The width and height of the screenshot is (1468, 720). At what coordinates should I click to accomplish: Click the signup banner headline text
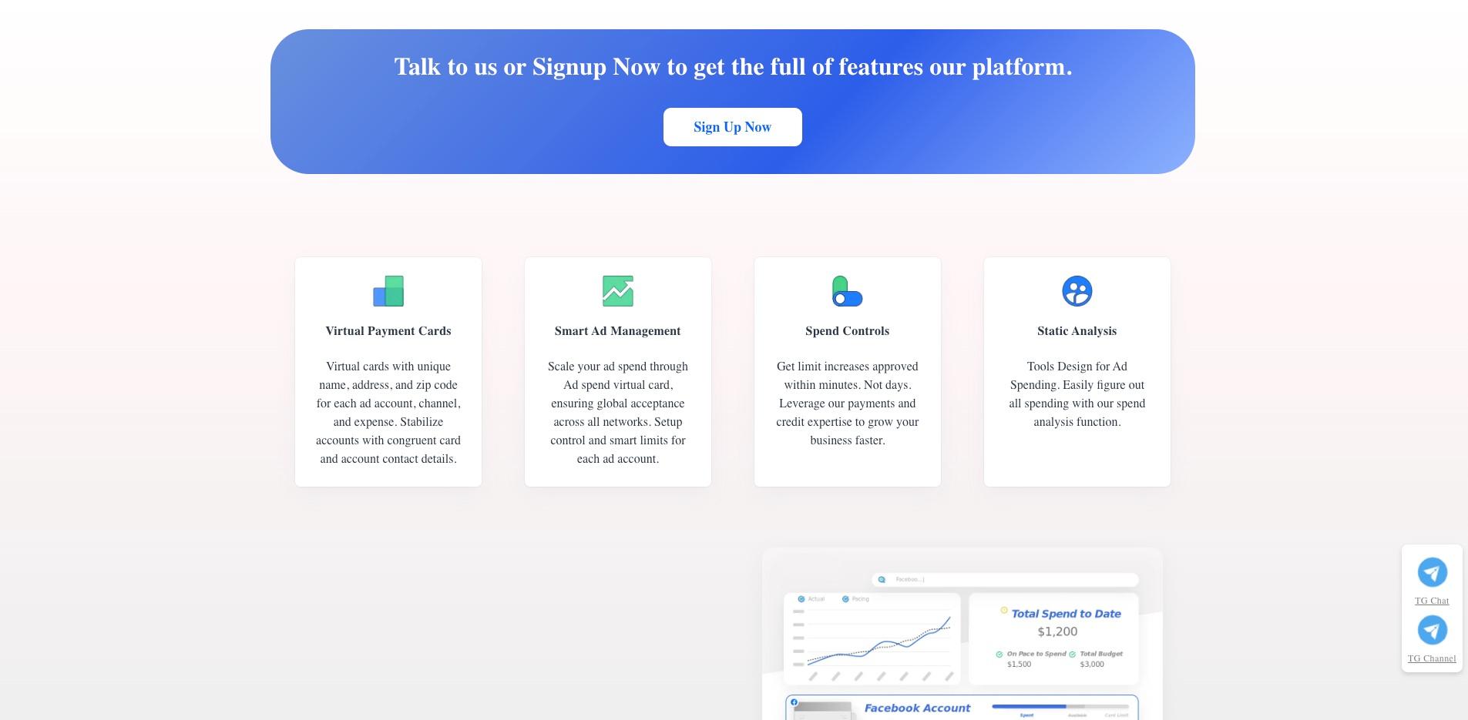[733, 67]
